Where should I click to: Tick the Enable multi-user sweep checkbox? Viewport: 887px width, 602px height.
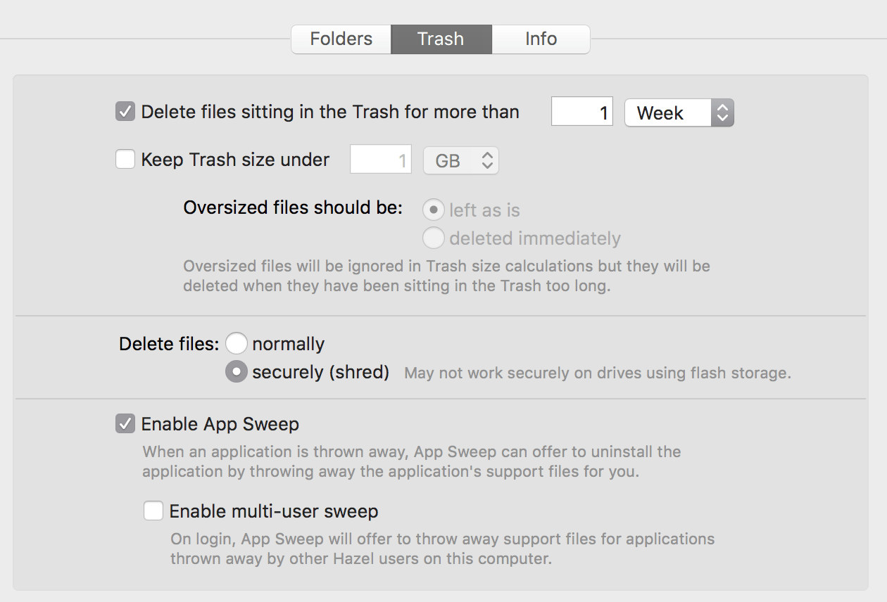(153, 511)
